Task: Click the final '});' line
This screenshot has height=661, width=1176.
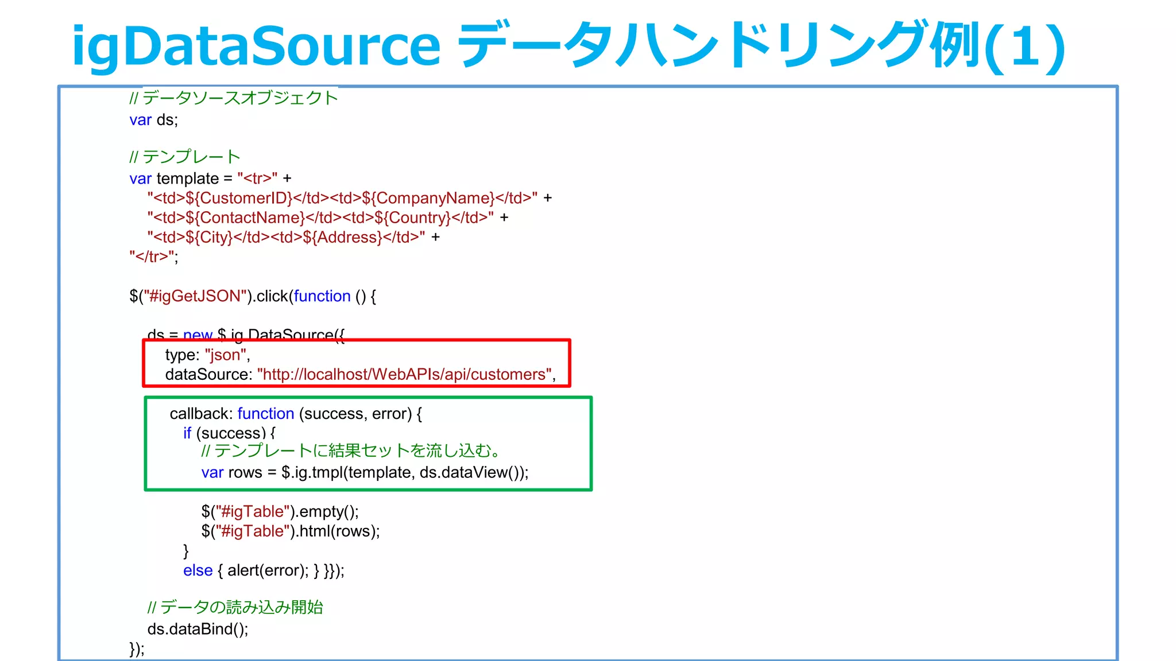Action: pyautogui.click(x=137, y=649)
